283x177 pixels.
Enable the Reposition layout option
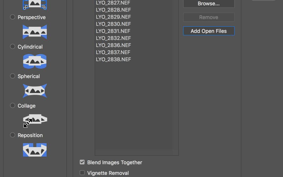(13, 135)
